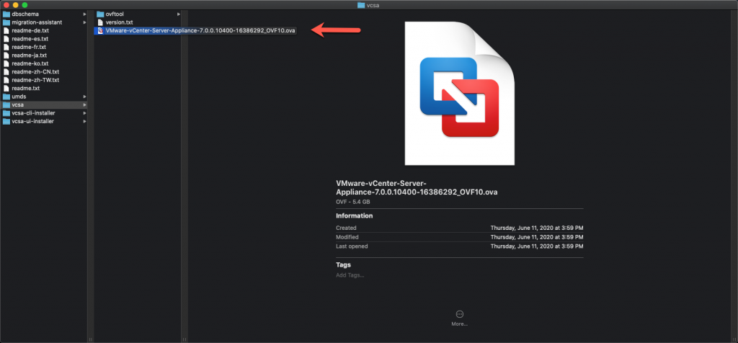Screen dimensions: 738x343
Task: Click the vcsa-cli-installer folder name
Action: pos(33,113)
